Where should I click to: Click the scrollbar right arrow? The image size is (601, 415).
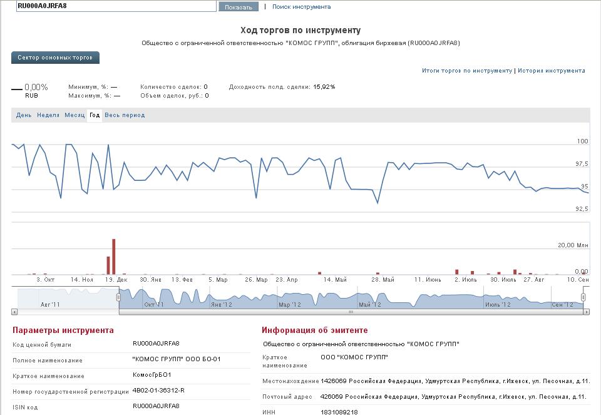587,312
